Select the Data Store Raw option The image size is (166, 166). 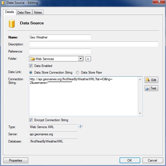(78, 72)
